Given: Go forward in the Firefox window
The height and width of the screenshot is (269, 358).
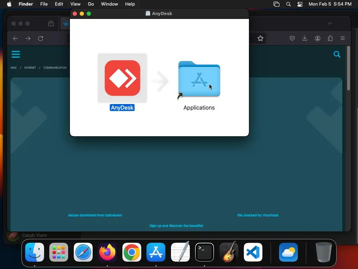Looking at the screenshot, I should pyautogui.click(x=28, y=39).
